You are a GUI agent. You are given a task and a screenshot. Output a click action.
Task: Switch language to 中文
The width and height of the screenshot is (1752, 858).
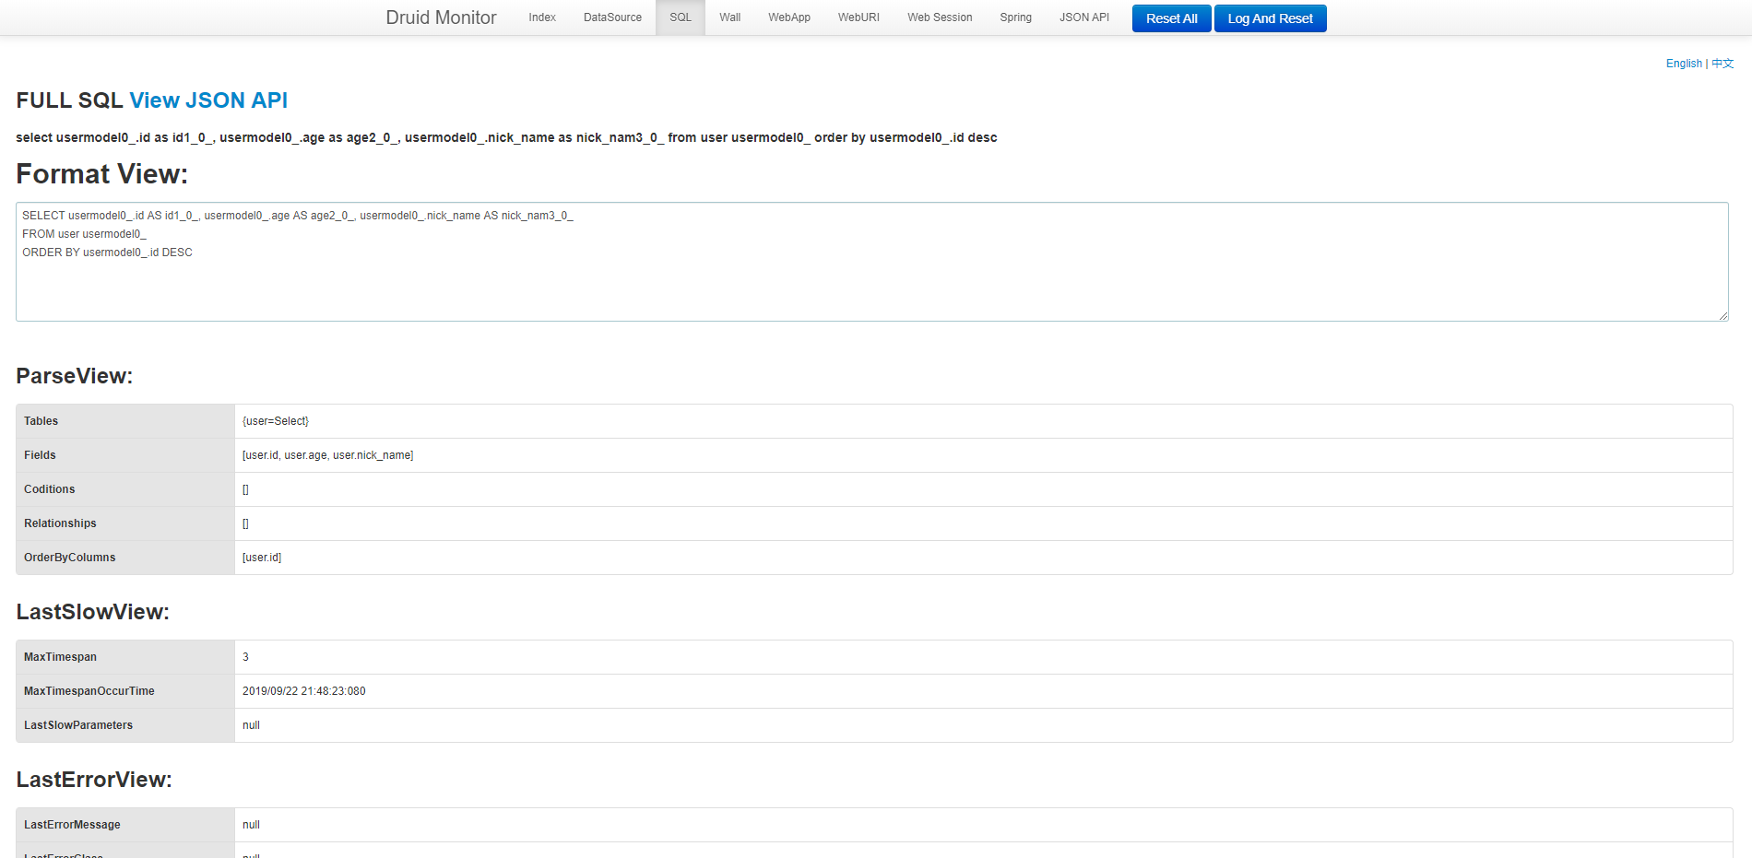click(x=1722, y=64)
